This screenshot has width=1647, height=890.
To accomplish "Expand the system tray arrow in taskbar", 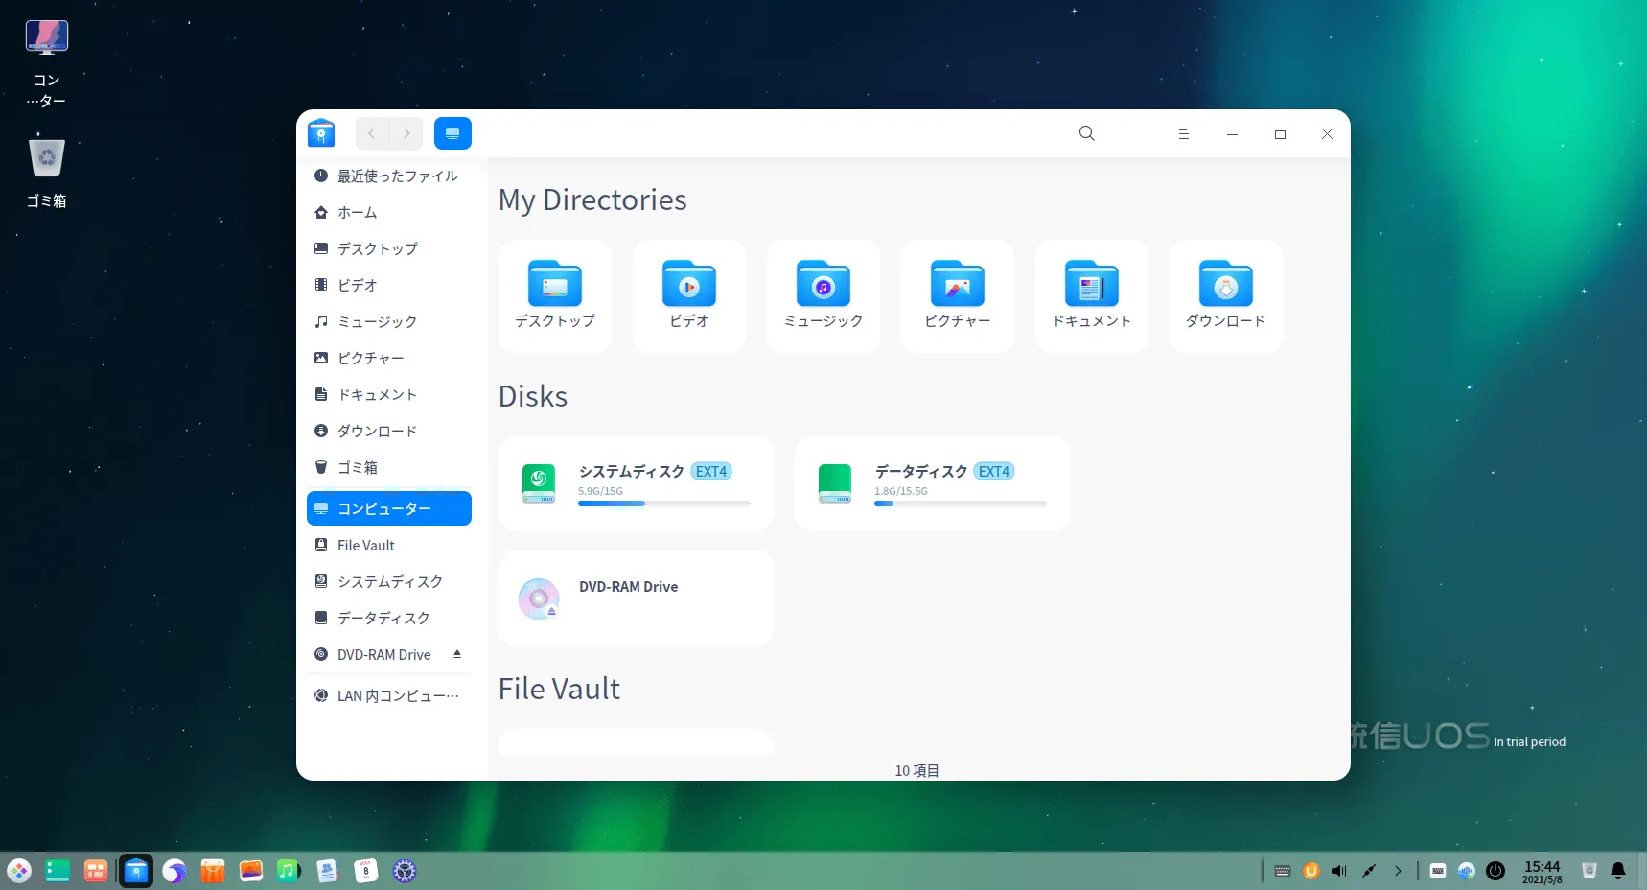I will pos(1398,871).
